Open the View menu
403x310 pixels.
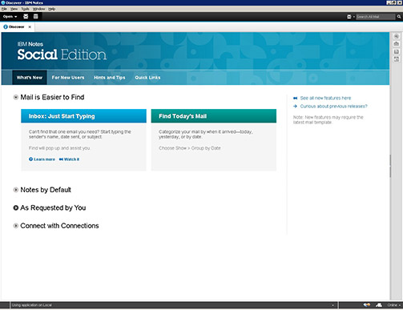(14, 9)
